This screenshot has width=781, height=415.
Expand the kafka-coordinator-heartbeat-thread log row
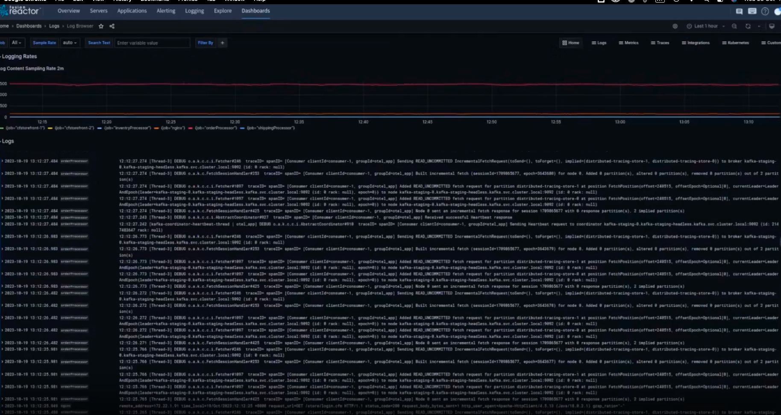(x=2, y=224)
